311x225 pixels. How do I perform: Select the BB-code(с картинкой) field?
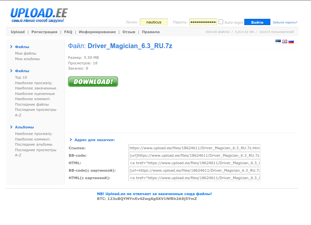pyautogui.click(x=195, y=170)
